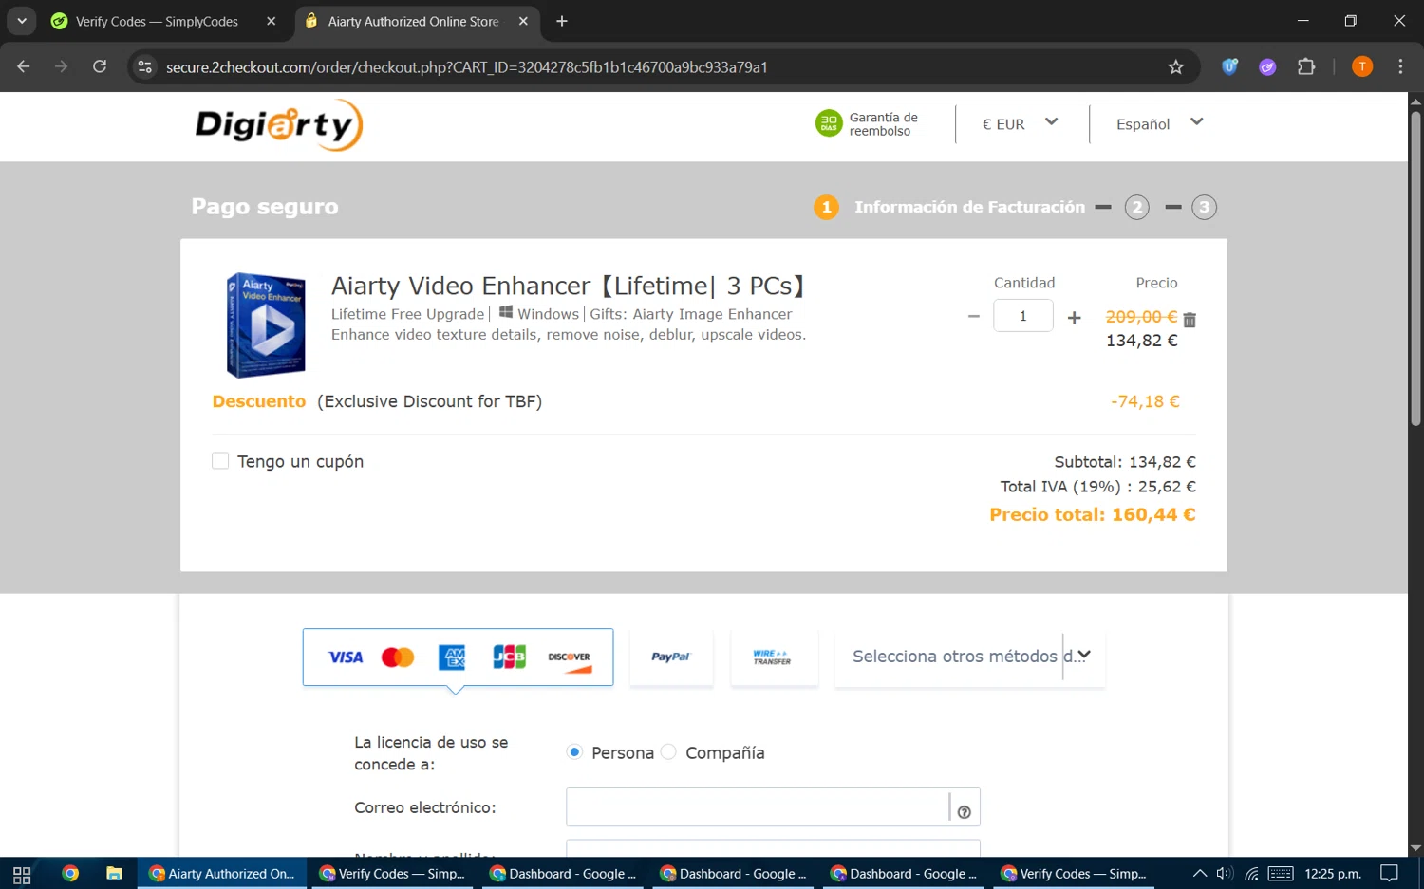Image resolution: width=1424 pixels, height=889 pixels.
Task: Click the Digiarty logo
Action: coord(279,125)
